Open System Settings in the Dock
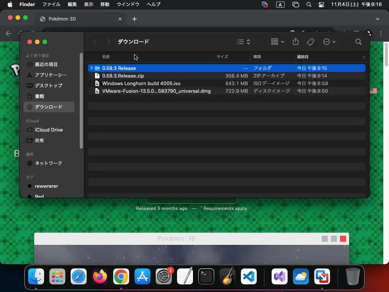The height and width of the screenshot is (292, 389). pos(164,276)
